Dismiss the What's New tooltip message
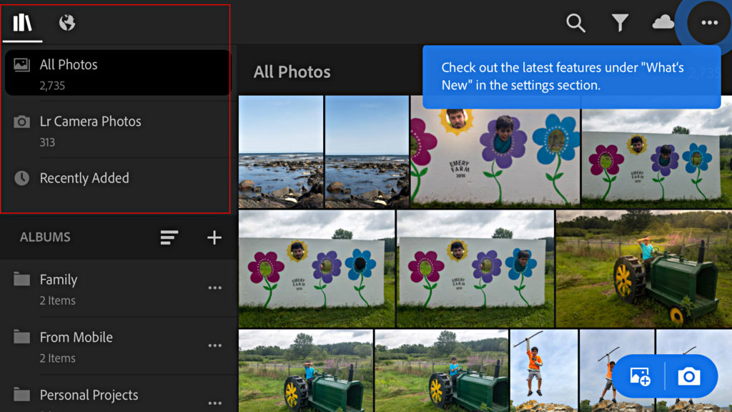732x412 pixels. point(571,77)
